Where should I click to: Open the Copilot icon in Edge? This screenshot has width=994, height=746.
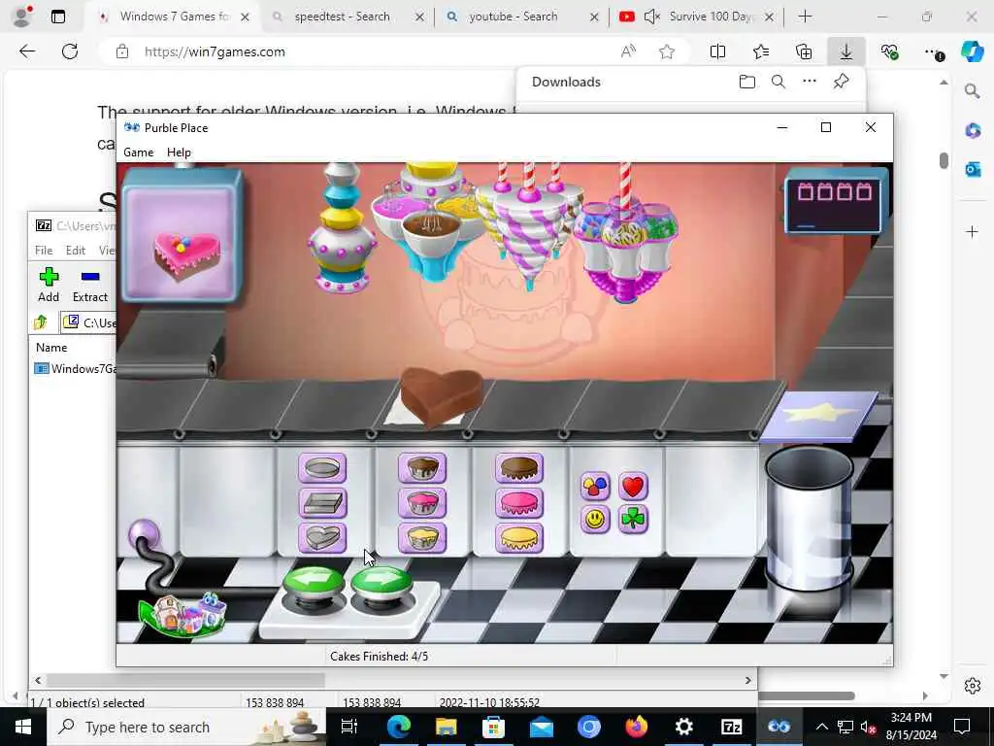click(973, 51)
